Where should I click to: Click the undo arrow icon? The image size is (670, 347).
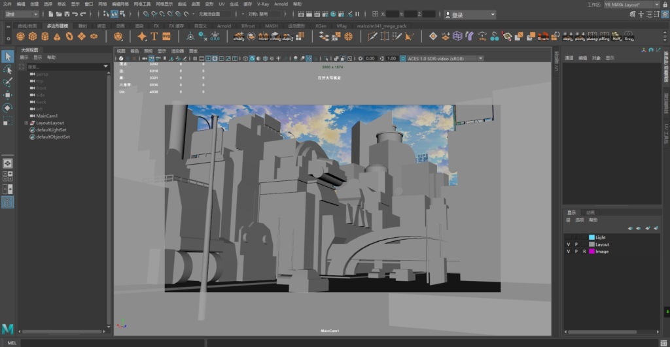click(75, 14)
